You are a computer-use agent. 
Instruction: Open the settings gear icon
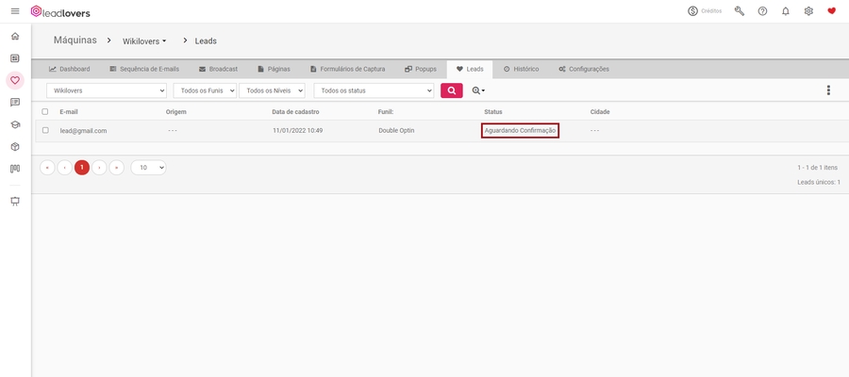[x=808, y=11]
